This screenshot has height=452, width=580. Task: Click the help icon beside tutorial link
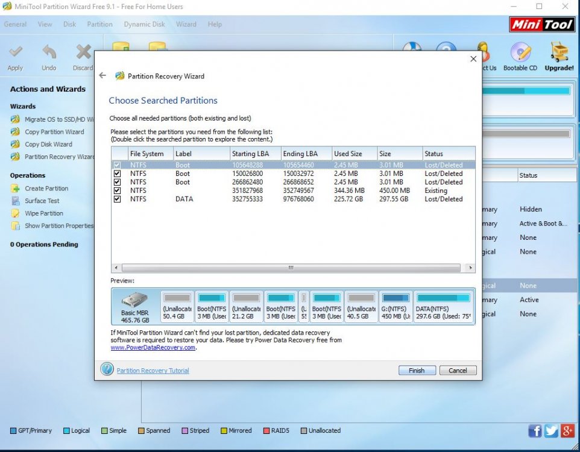point(107,369)
